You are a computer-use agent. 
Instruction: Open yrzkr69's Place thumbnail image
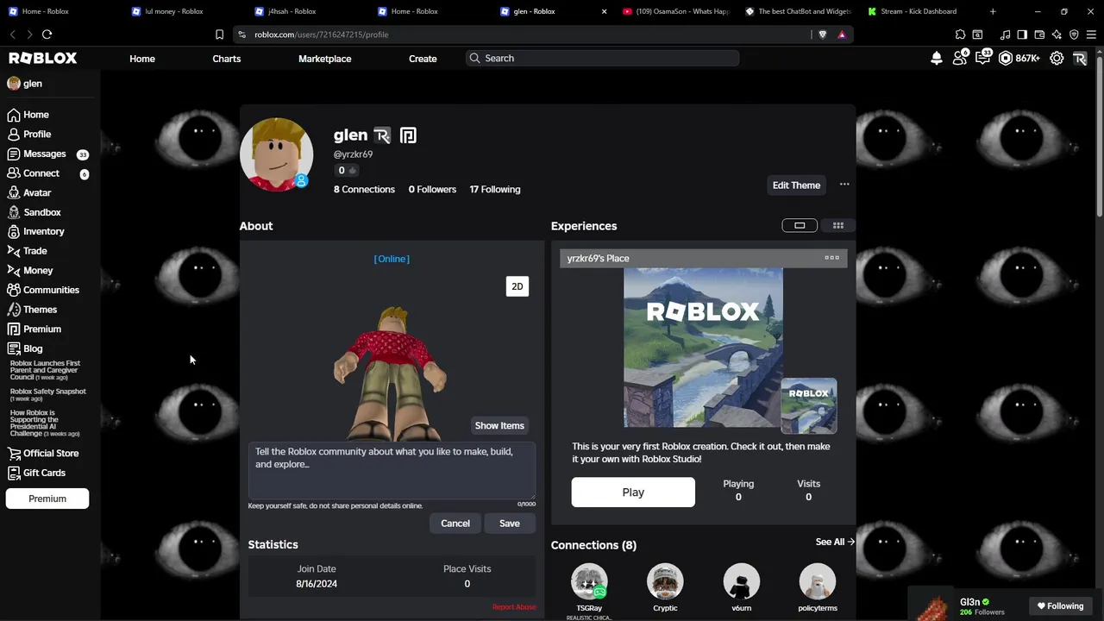pyautogui.click(x=703, y=348)
